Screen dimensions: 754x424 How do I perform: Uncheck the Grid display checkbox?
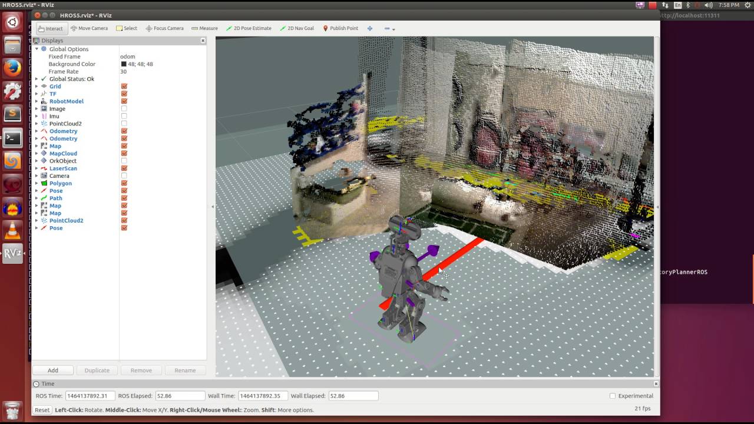coord(124,87)
